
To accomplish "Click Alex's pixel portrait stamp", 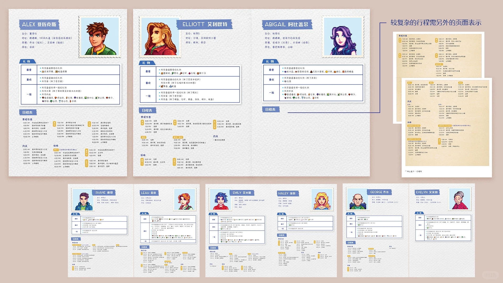I will [x=100, y=37].
